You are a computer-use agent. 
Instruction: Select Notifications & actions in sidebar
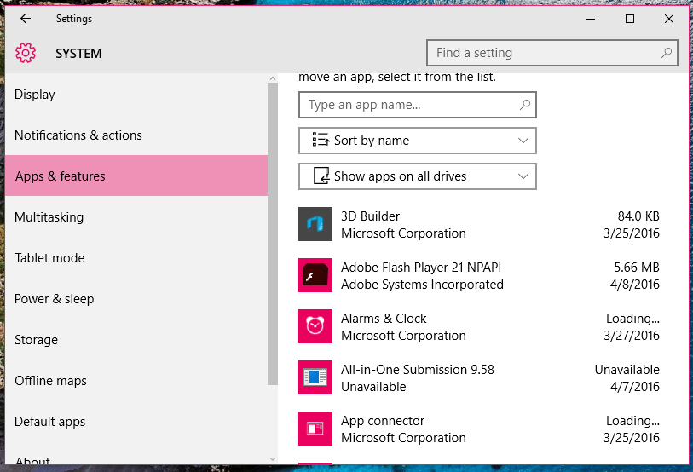78,135
